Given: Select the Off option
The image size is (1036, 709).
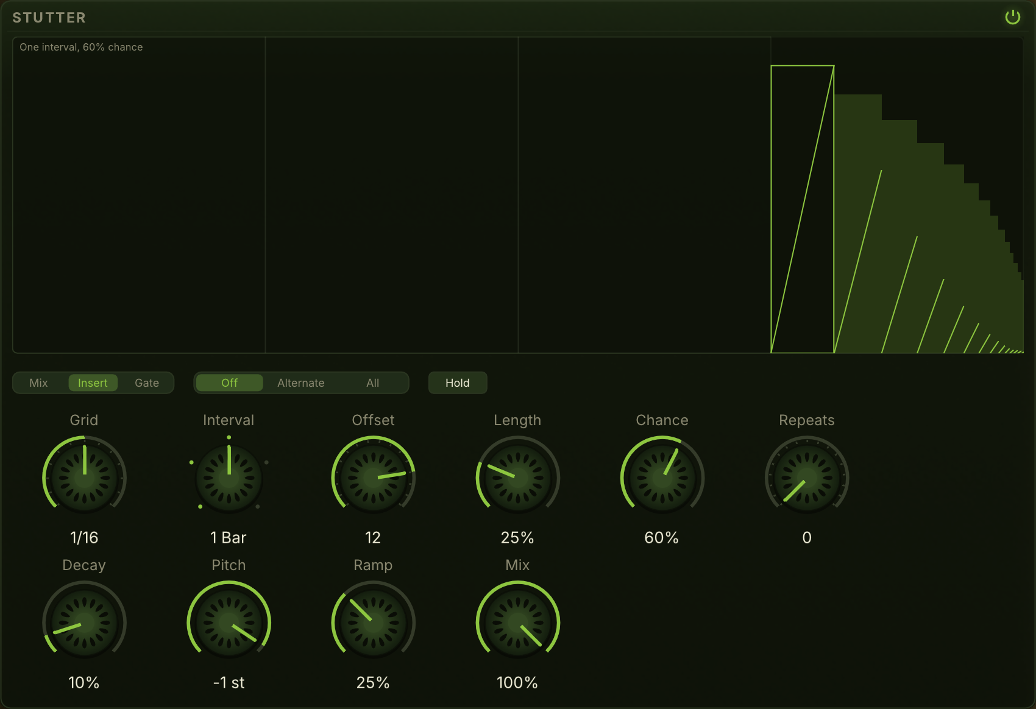Looking at the screenshot, I should (x=230, y=383).
